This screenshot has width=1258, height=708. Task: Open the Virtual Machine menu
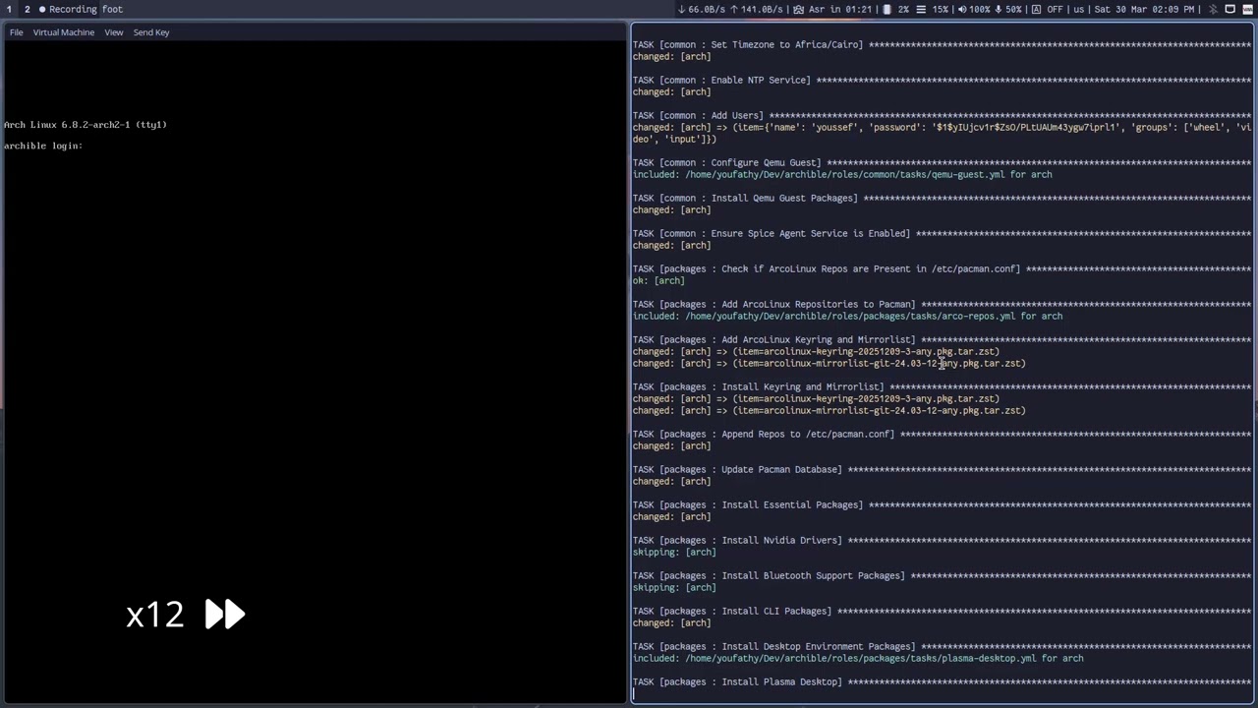(64, 32)
